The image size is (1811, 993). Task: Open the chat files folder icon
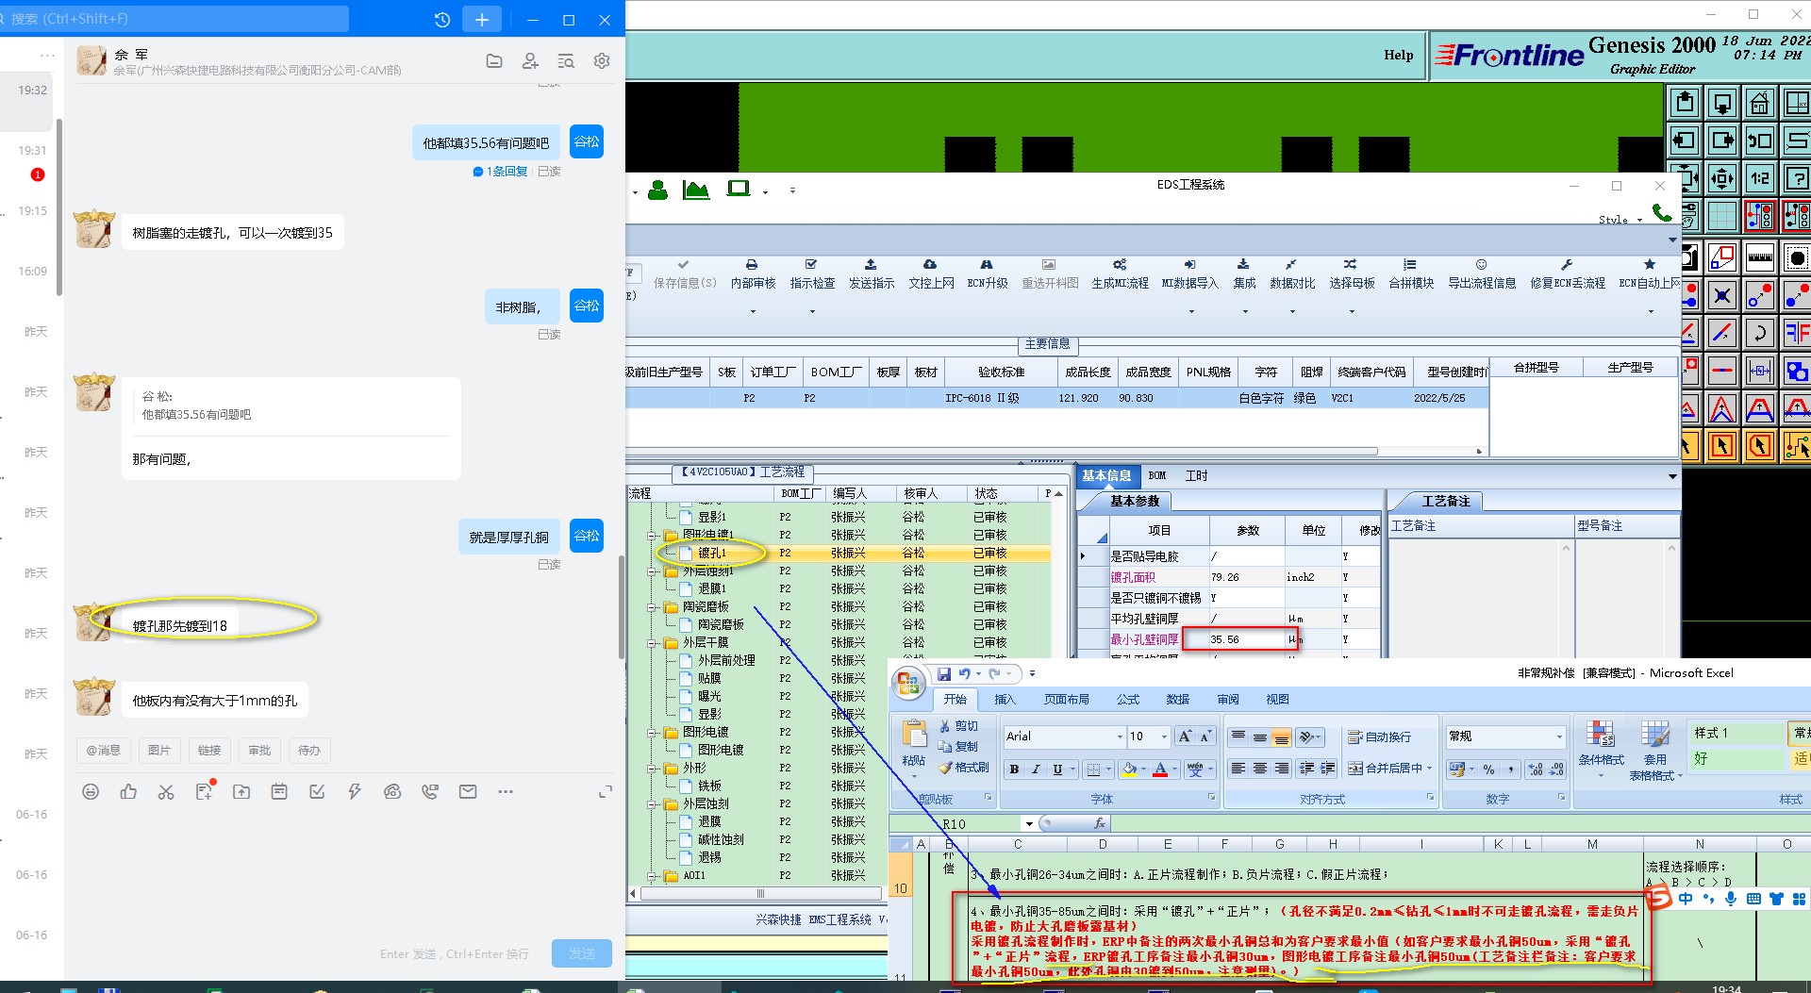click(x=494, y=61)
